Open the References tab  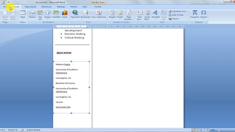pyautogui.click(x=47, y=7)
